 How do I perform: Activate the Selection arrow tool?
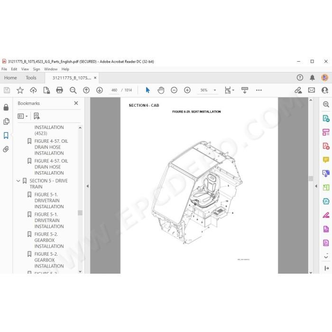(x=148, y=90)
